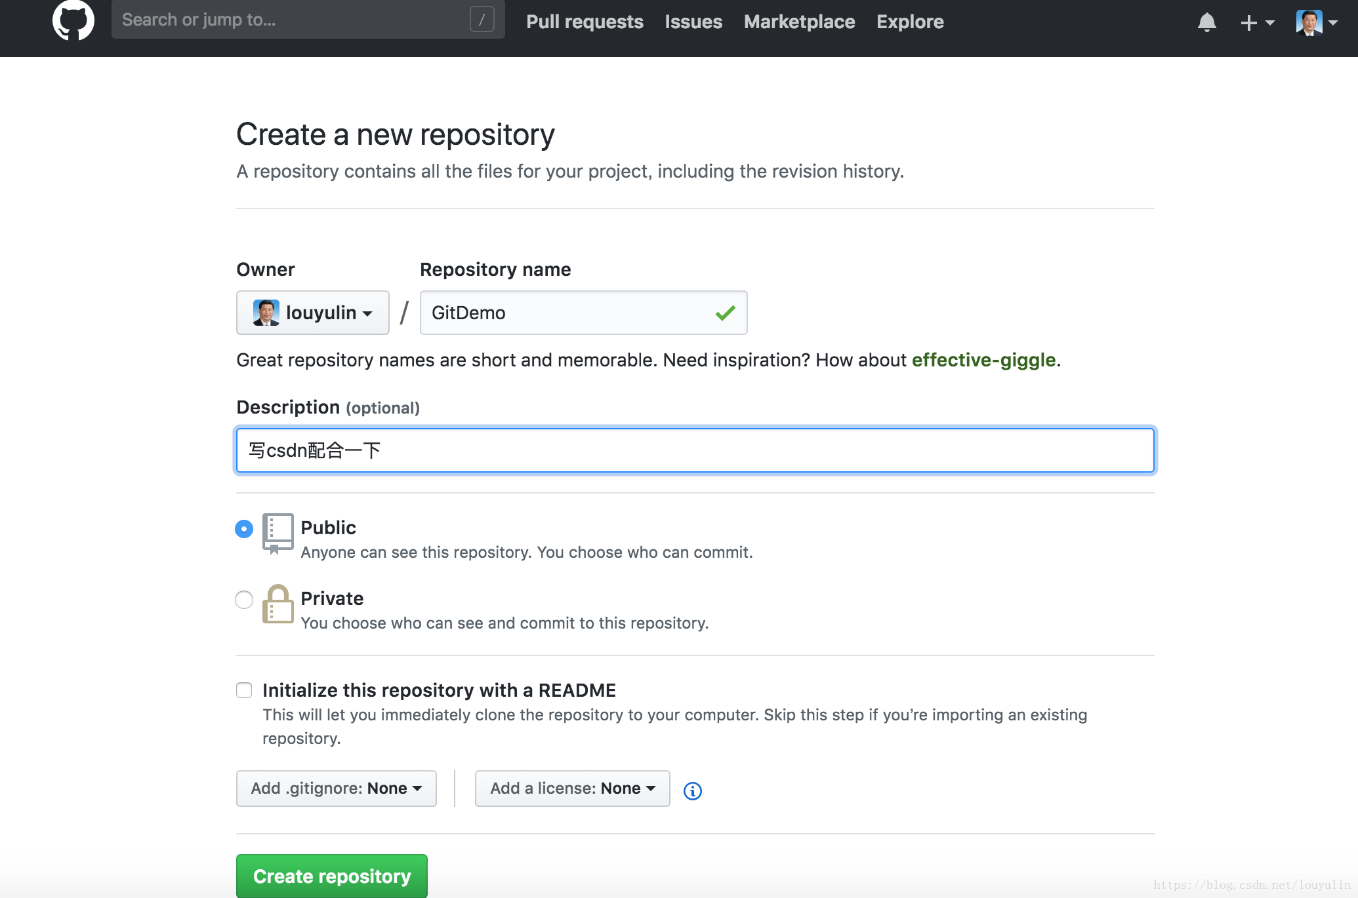Open the user avatar menu in header
Viewport: 1358px width, 898px height.
pos(1316,22)
